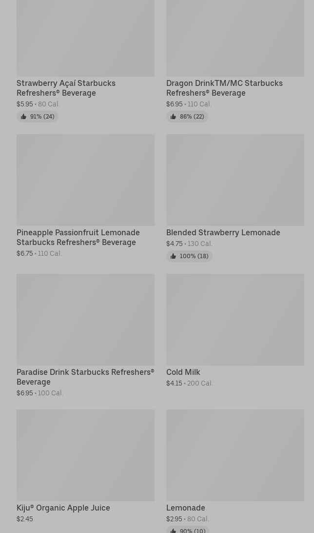Click Blended Strawberry Lemonade image placeholder

tap(235, 180)
